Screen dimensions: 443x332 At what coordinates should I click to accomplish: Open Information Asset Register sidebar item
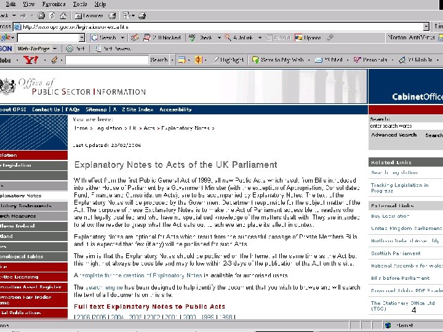click(34, 287)
